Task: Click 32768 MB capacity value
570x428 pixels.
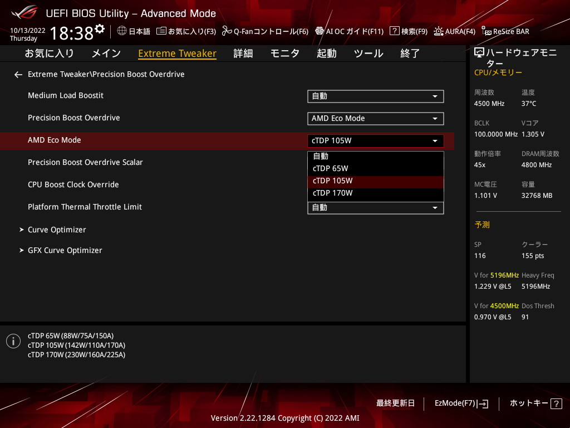Action: click(537, 196)
